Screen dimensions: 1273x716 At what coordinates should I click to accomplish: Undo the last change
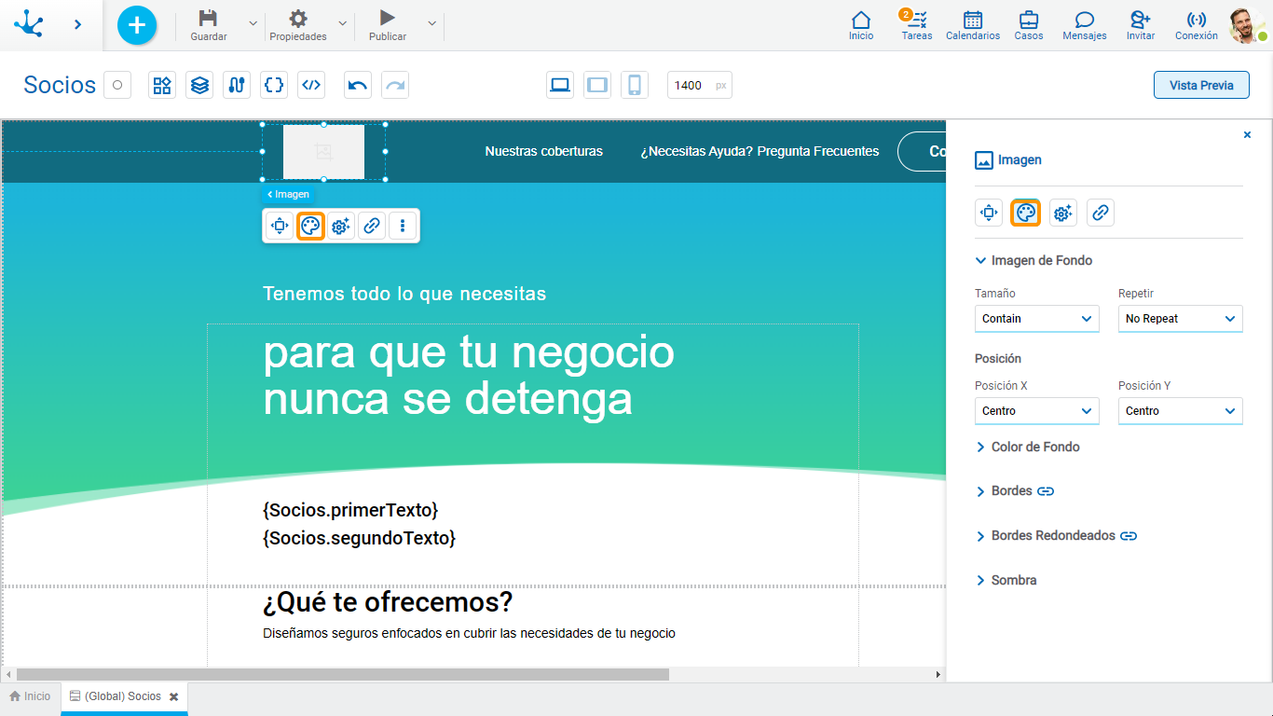(x=358, y=85)
